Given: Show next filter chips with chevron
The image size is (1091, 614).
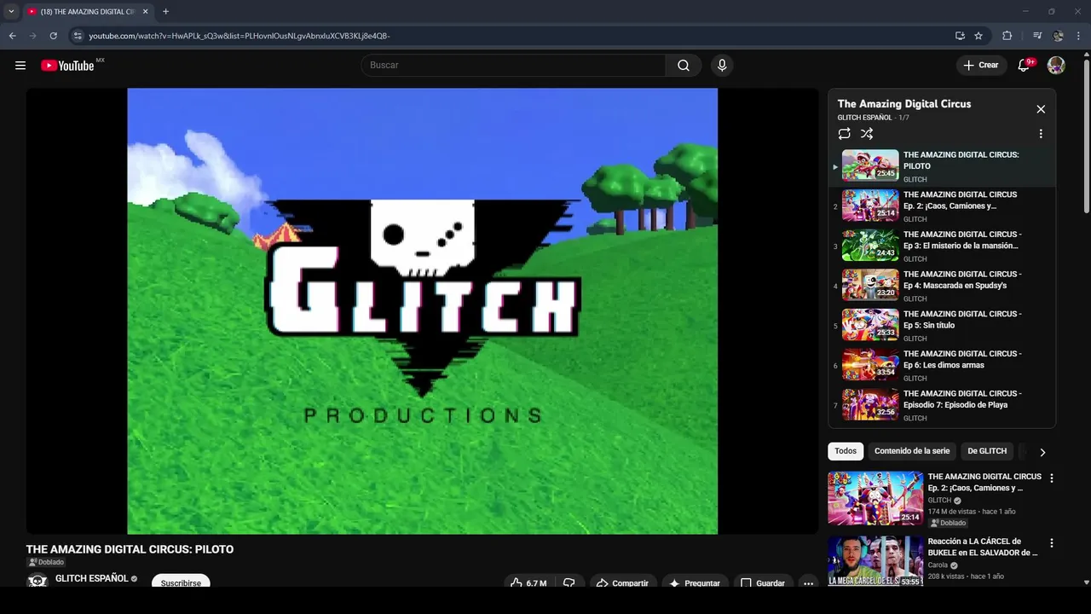Looking at the screenshot, I should (1042, 452).
